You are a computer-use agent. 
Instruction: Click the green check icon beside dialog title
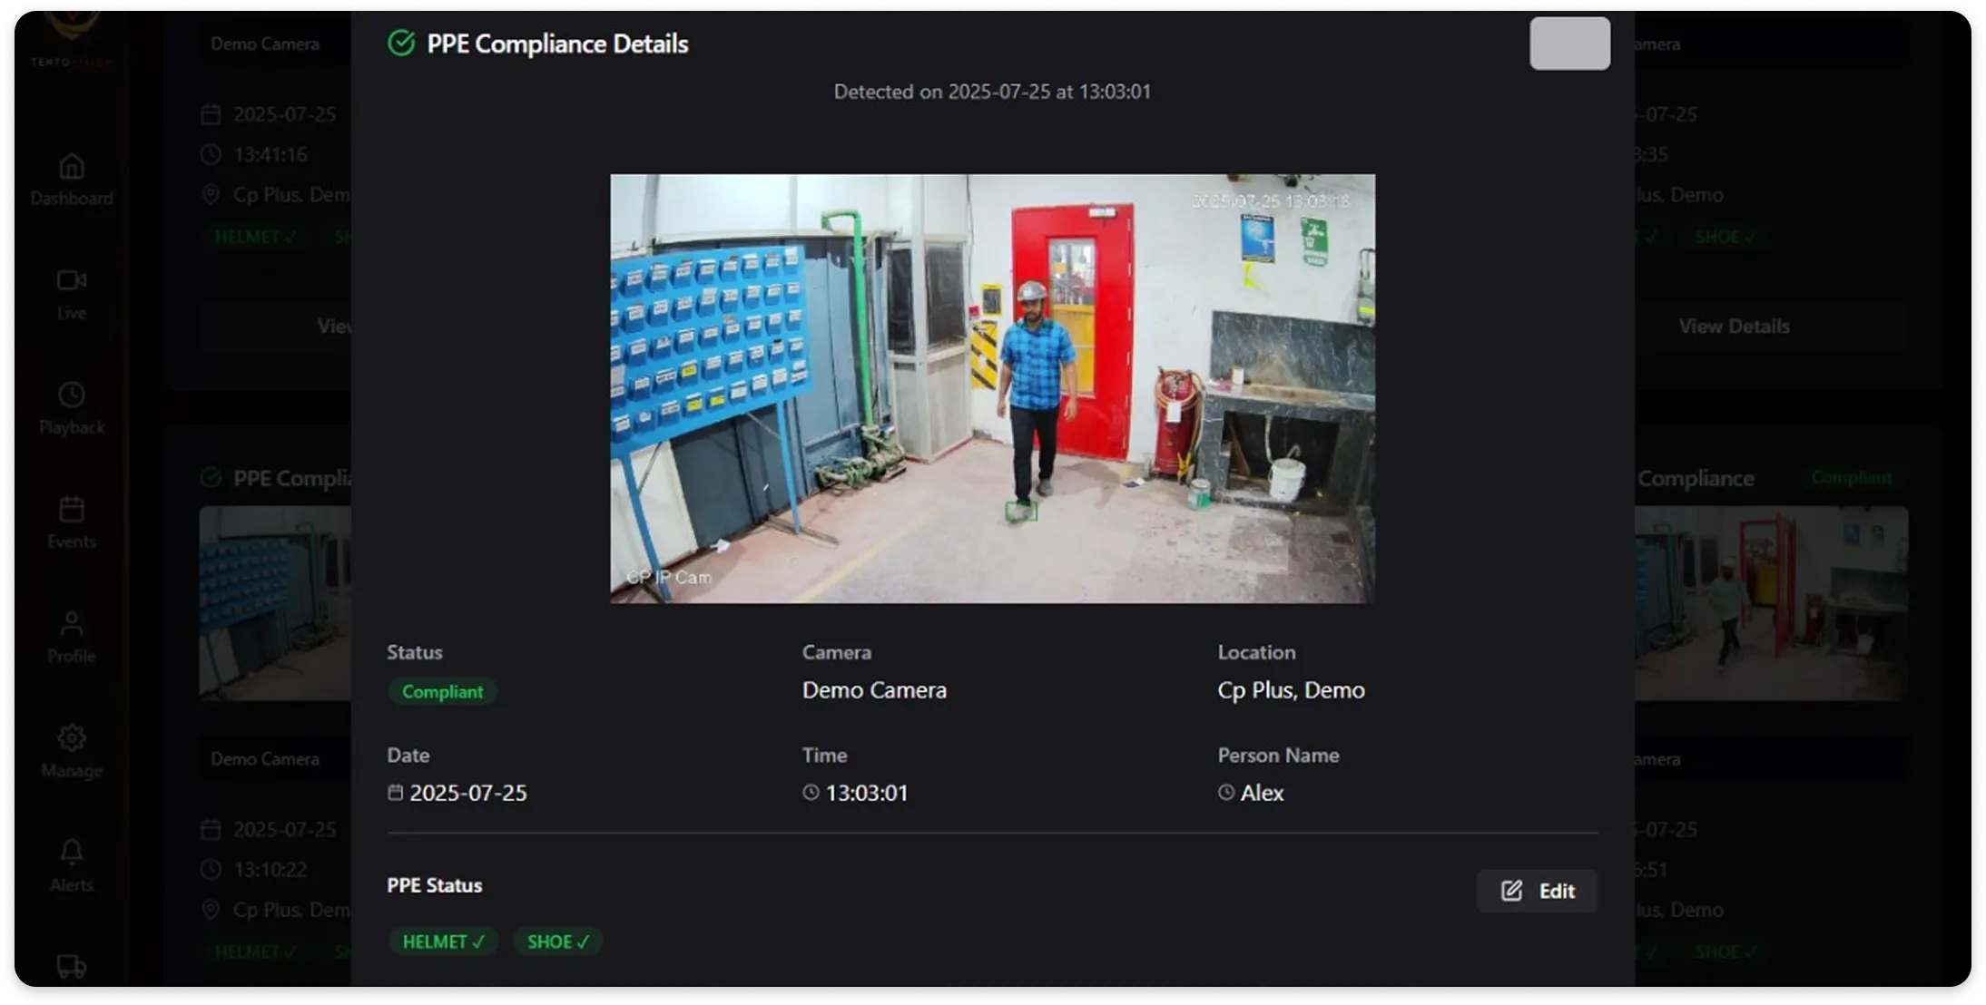point(401,44)
